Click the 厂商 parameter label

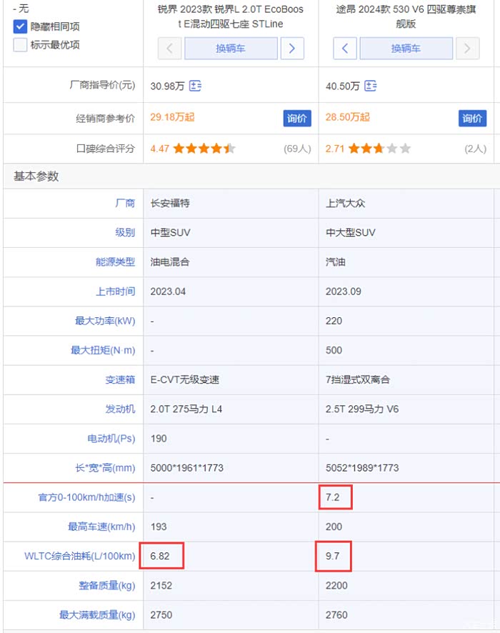pos(125,203)
